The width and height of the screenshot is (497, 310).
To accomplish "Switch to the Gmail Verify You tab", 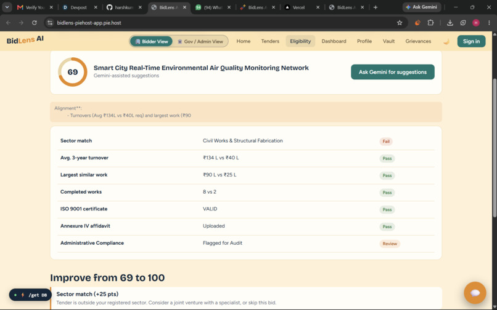I will [35, 7].
